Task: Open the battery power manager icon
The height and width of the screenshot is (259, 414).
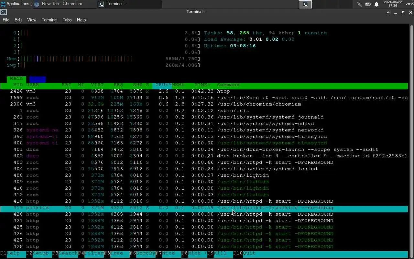Action: click(368, 4)
